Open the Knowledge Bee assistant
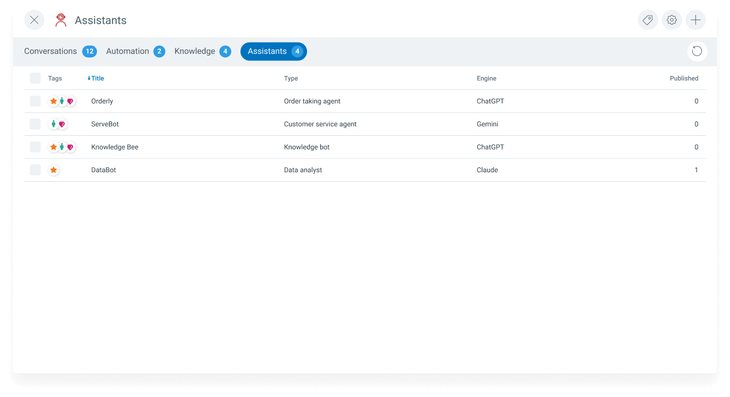 click(115, 147)
